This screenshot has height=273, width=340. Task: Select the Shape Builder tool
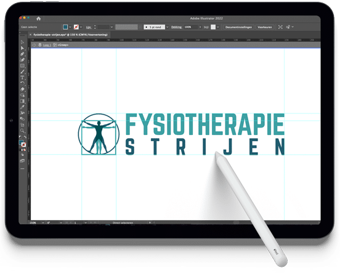click(22, 96)
